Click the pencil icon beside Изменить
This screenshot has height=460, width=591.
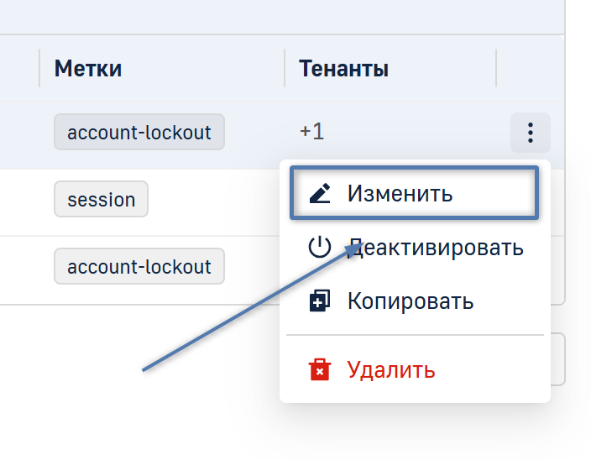(x=320, y=194)
